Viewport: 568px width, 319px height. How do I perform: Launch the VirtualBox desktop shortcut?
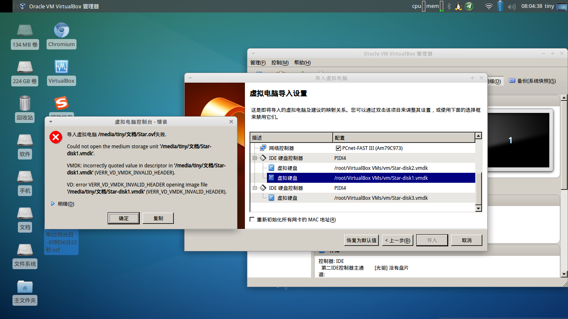[62, 66]
